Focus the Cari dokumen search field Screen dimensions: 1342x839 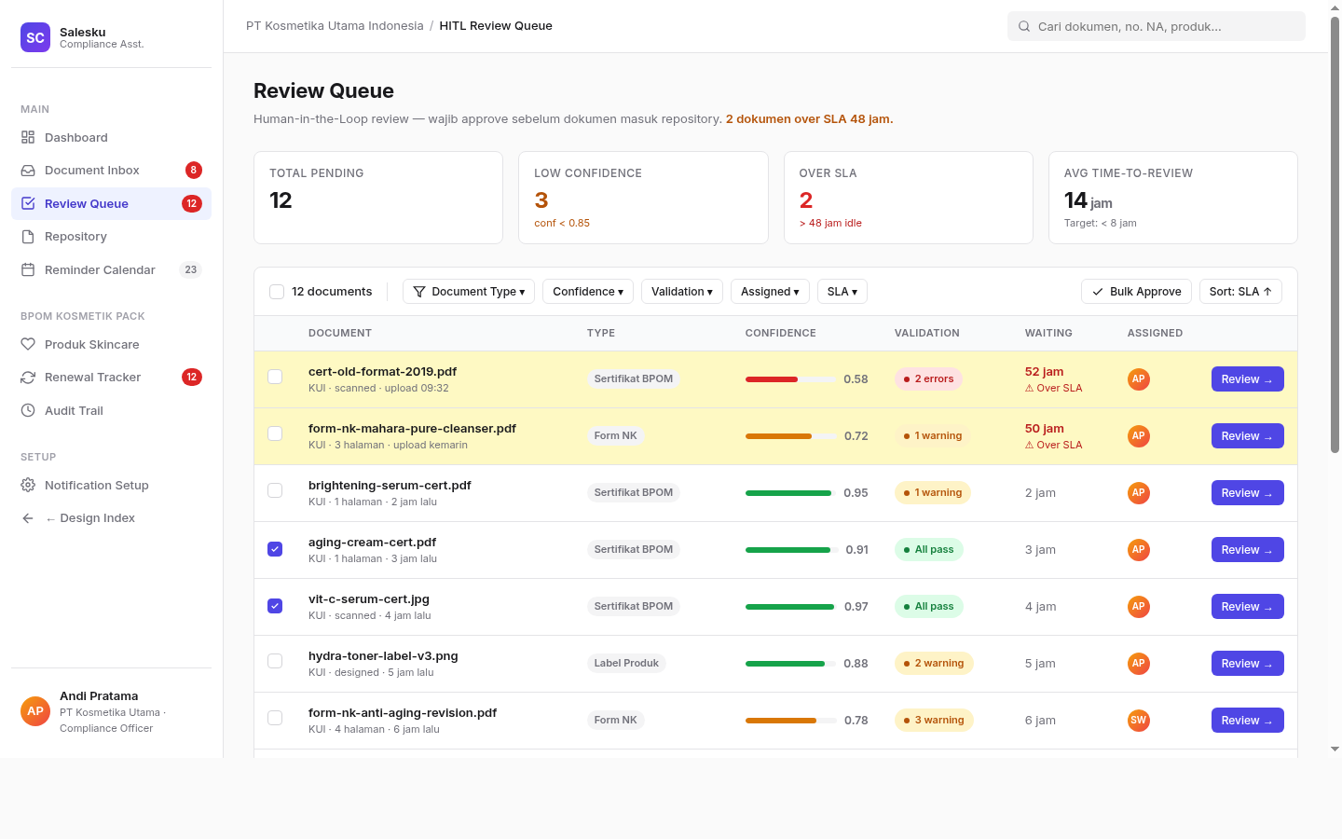coord(1157,26)
